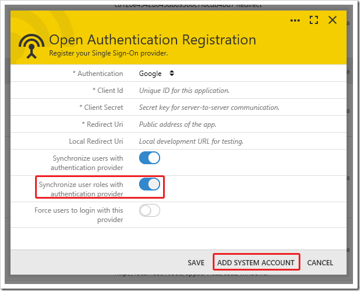
Task: Close the Open Authentication Registration dialog
Action: point(333,20)
